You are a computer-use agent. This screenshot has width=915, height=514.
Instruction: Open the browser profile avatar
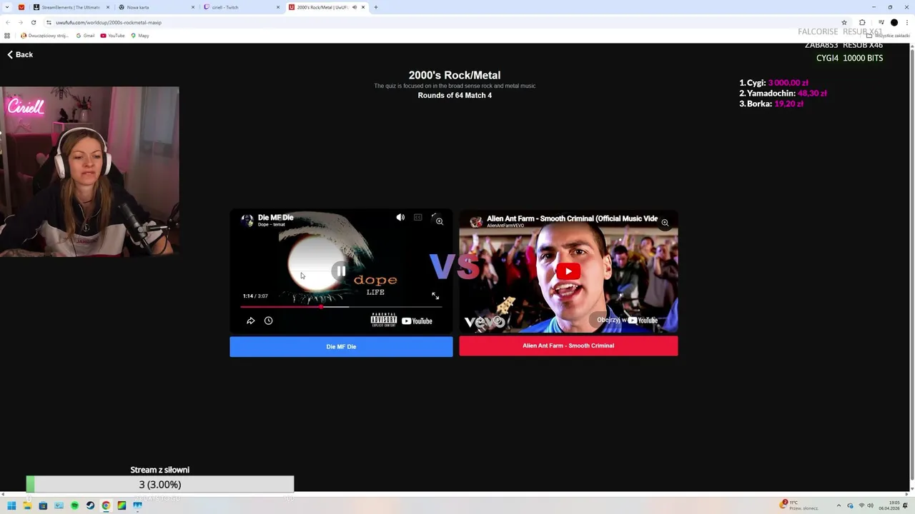point(894,22)
